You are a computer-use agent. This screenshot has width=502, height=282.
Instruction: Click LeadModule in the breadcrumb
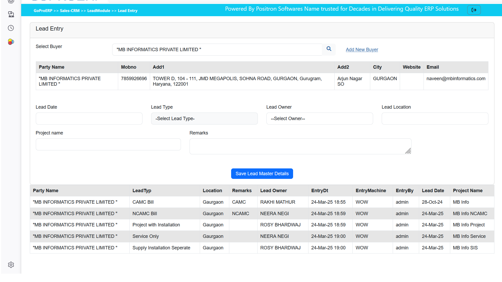click(99, 11)
